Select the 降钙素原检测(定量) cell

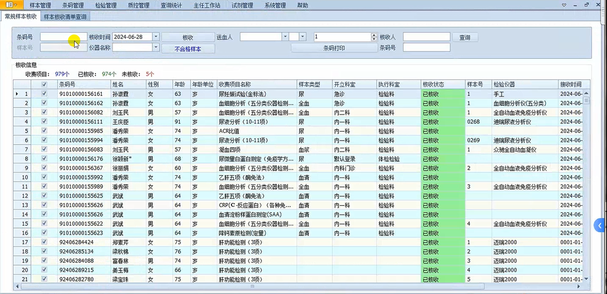click(x=256, y=233)
